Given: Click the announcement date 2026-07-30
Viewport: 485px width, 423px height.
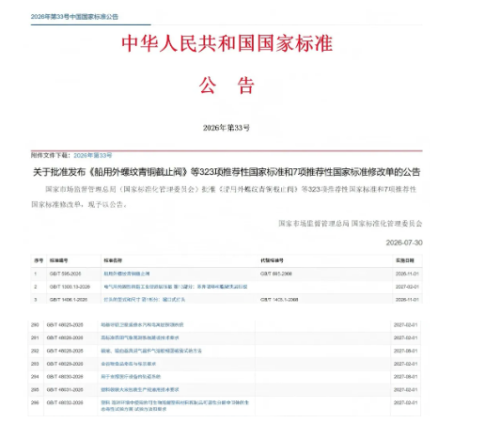Looking at the screenshot, I should [404, 243].
